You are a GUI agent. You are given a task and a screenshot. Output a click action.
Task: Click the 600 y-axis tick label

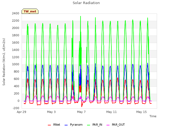(x=16, y=79)
